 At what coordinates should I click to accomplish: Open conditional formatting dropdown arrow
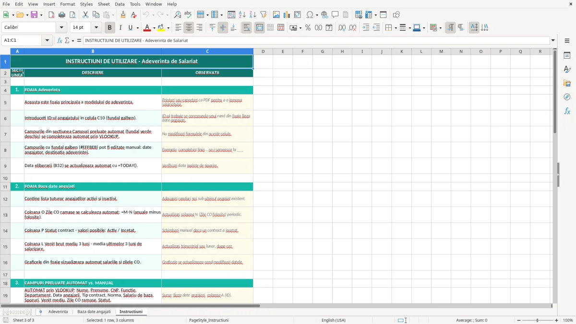[440, 28]
